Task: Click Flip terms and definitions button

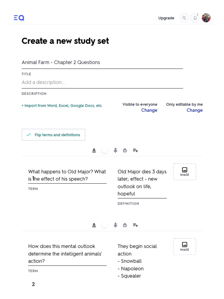Action: pyautogui.click(x=53, y=135)
